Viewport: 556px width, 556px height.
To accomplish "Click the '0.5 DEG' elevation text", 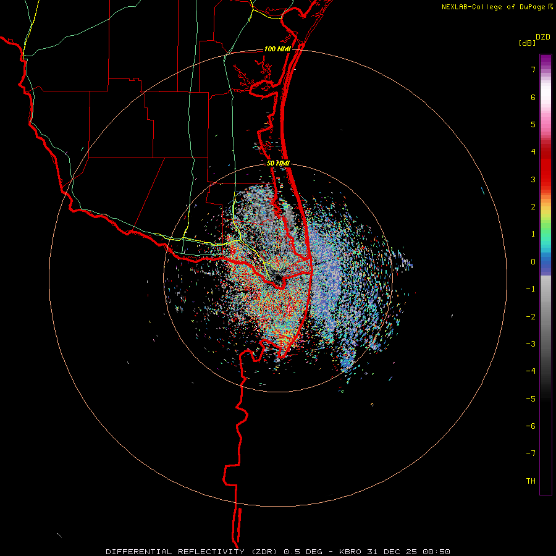I will point(303,552).
